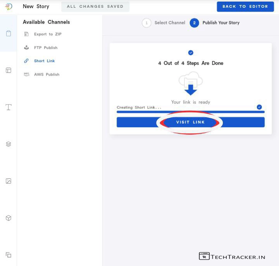
Task: Open the image media sidebar icon
Action: pos(9,181)
